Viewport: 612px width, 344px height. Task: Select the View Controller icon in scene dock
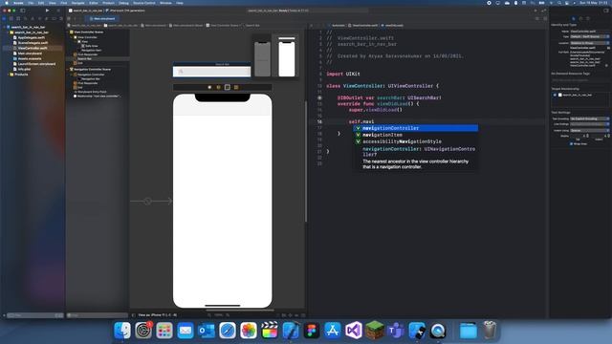coord(209,87)
